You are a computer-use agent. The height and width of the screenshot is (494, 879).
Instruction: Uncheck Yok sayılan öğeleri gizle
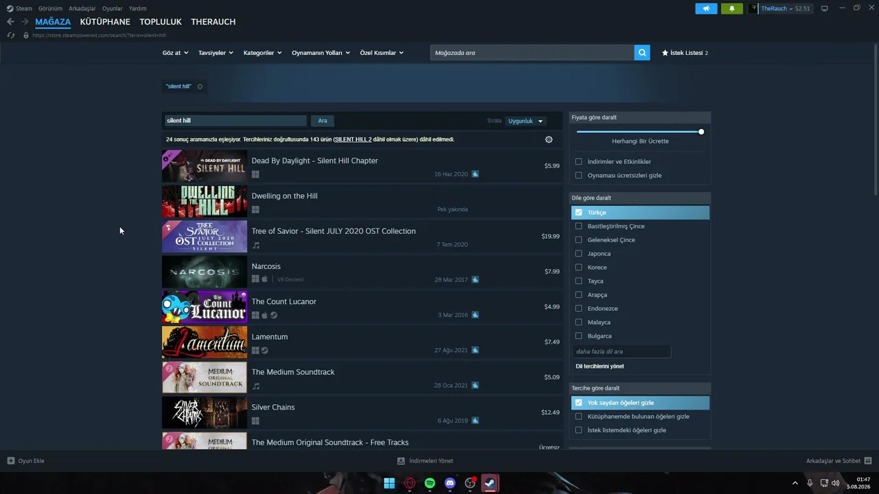pos(579,403)
